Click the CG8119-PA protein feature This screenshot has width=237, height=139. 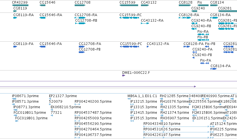[15, 47]
